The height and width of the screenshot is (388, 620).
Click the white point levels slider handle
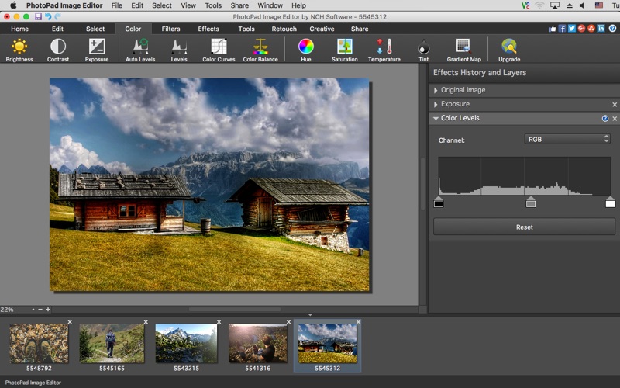pos(610,203)
